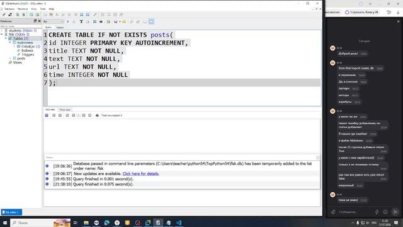Screen dimensions: 403x227
Task: Open Microsoft Edge from taskbar
Action: (x=106, y=223)
